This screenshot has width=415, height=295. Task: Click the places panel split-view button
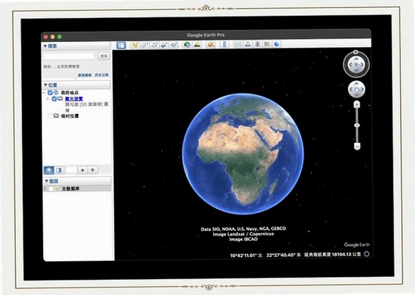click(59, 170)
